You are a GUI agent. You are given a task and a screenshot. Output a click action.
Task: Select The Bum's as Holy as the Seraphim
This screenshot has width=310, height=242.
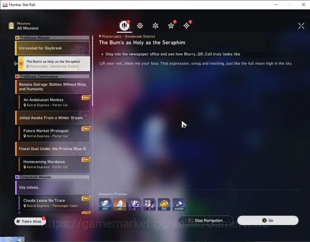54,64
